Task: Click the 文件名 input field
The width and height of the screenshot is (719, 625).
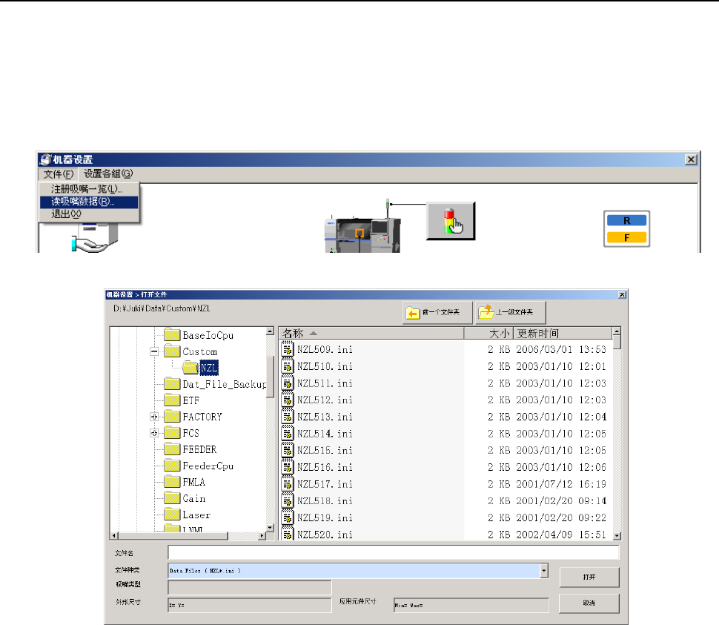Action: pos(394,552)
